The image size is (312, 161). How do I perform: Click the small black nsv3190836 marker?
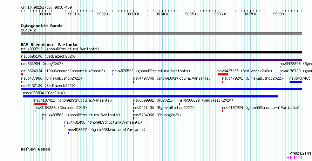35,111
